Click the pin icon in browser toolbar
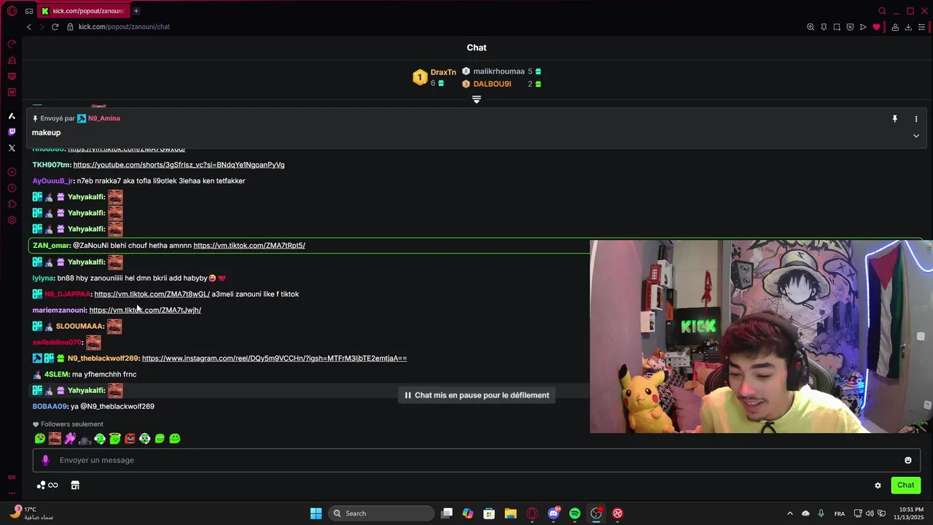The width and height of the screenshot is (933, 525). [x=824, y=27]
